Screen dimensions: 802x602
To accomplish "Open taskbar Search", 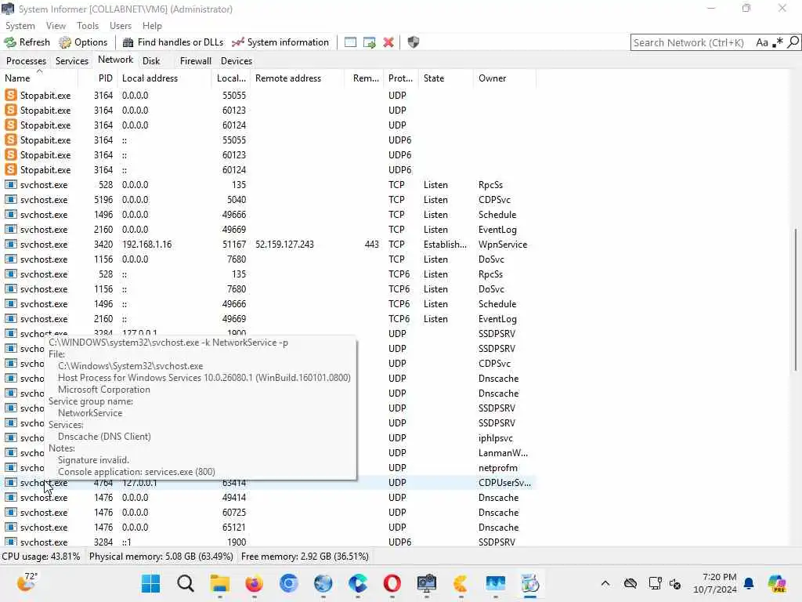I will pos(186,583).
